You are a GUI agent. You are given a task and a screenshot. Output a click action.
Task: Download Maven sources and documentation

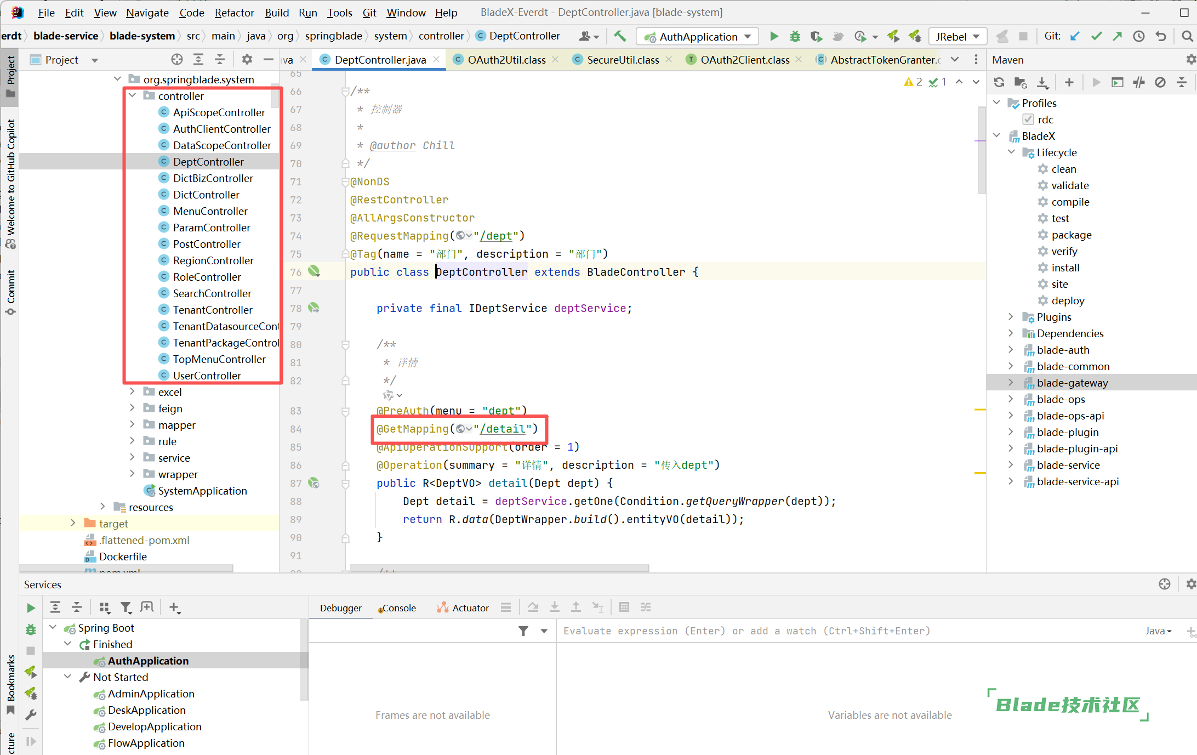[x=1042, y=82]
